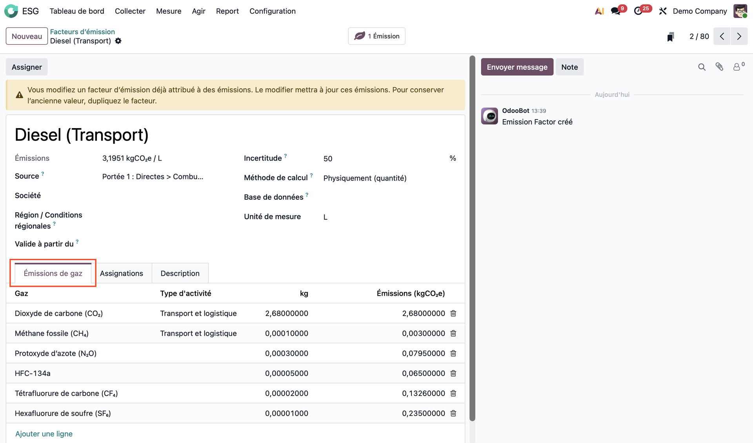This screenshot has height=443, width=753.
Task: Search chatter messages with magnifier icon
Action: [x=702, y=67]
